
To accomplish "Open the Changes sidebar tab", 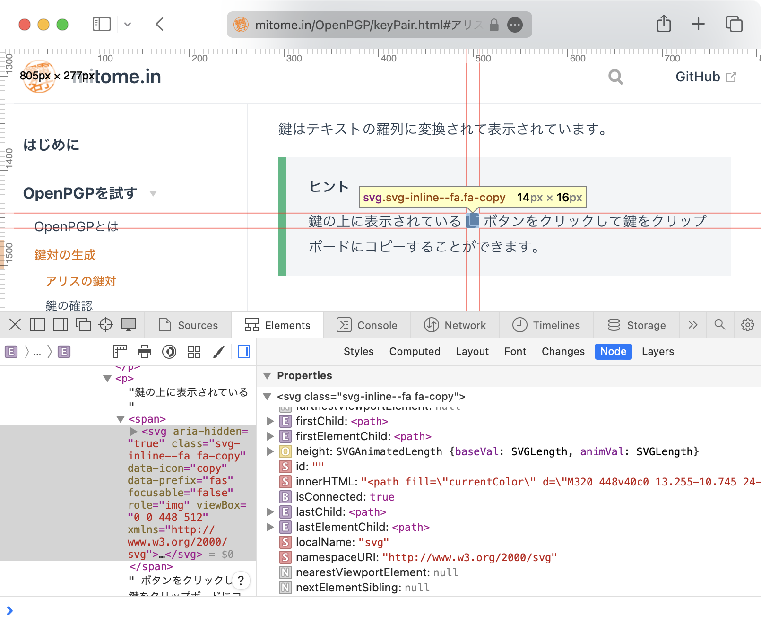I will (563, 352).
